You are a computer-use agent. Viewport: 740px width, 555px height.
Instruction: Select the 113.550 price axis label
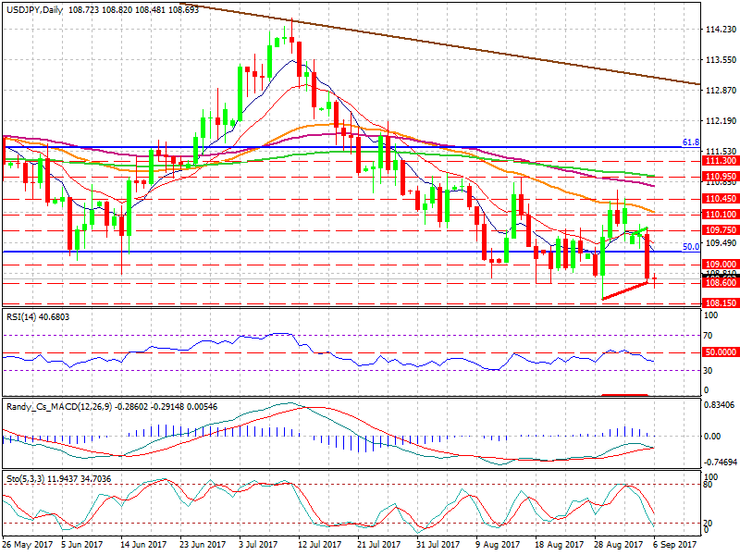click(721, 60)
